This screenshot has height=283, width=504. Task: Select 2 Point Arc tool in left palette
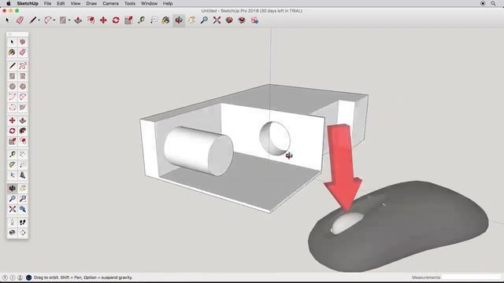point(23,97)
